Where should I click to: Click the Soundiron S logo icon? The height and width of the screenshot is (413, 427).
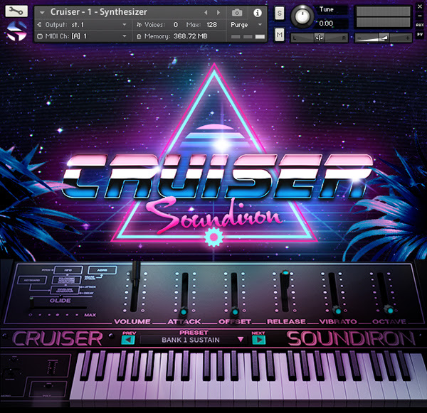coord(16,31)
